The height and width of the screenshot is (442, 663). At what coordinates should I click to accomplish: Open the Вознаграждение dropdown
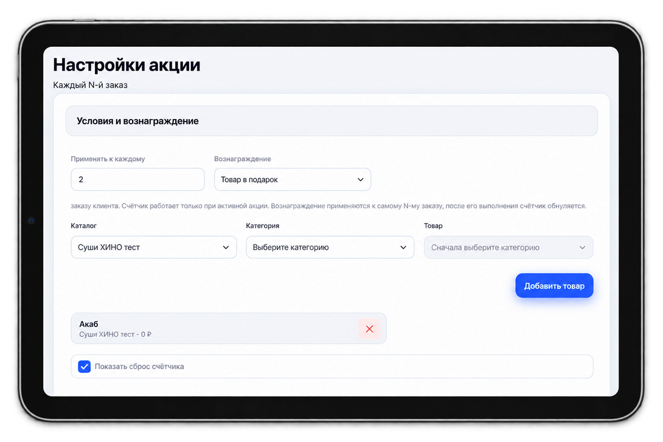[x=293, y=179]
